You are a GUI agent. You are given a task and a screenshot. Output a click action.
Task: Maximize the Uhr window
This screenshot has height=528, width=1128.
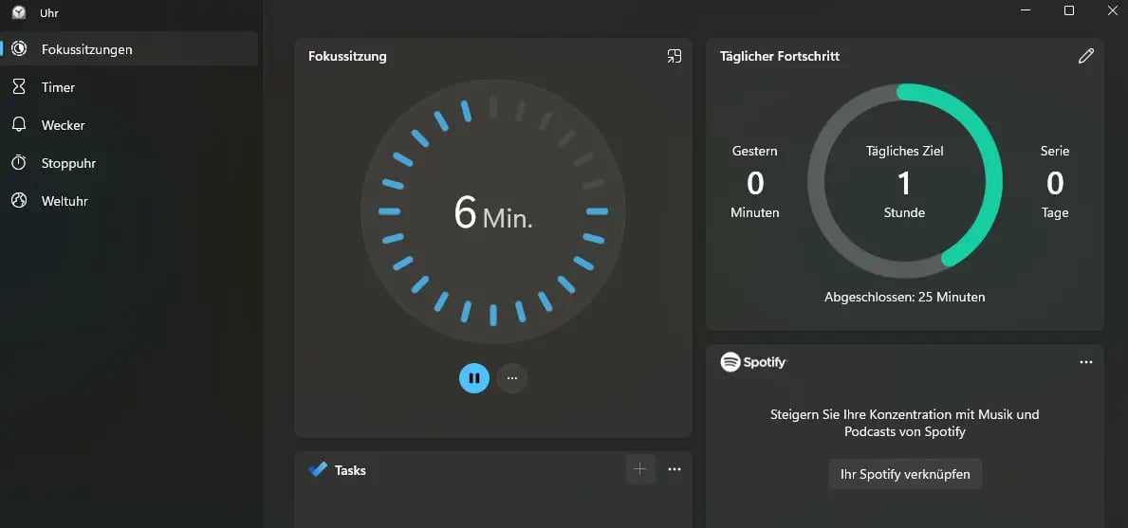pos(1069,10)
